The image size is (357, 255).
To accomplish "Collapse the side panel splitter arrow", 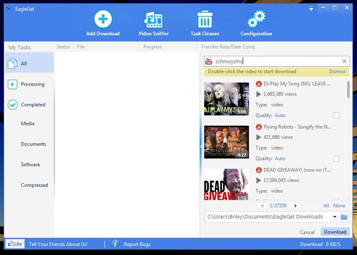I will pos(201,146).
